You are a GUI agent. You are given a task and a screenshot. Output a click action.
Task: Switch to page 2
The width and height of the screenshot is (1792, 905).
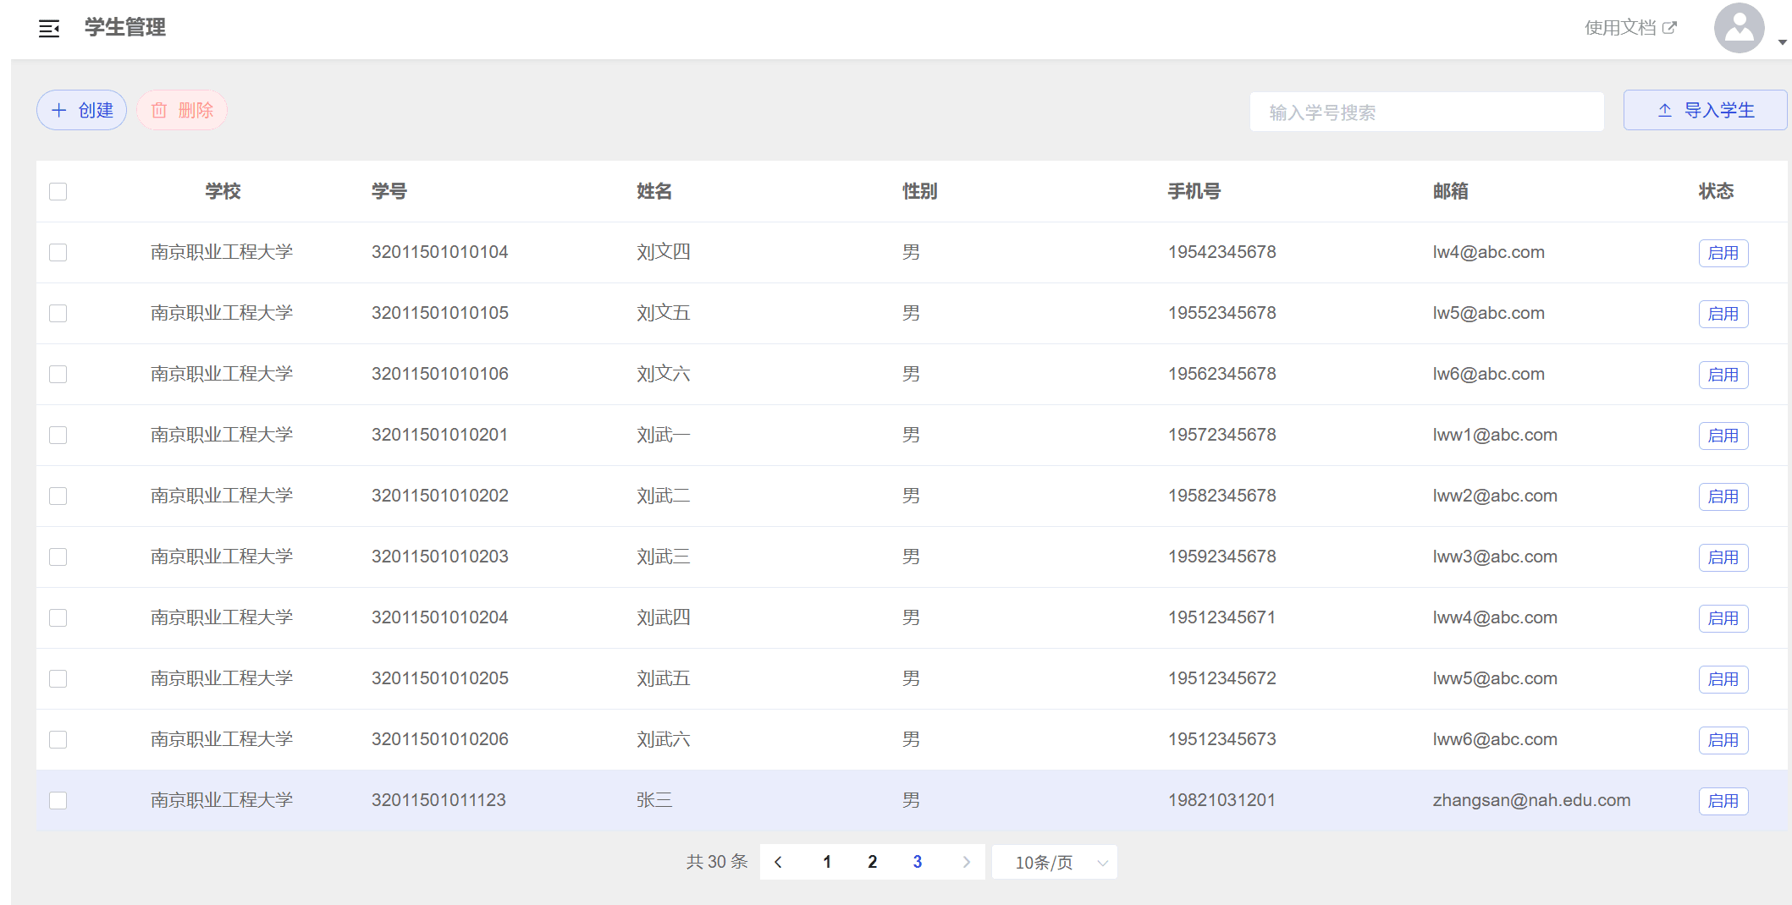tap(872, 862)
